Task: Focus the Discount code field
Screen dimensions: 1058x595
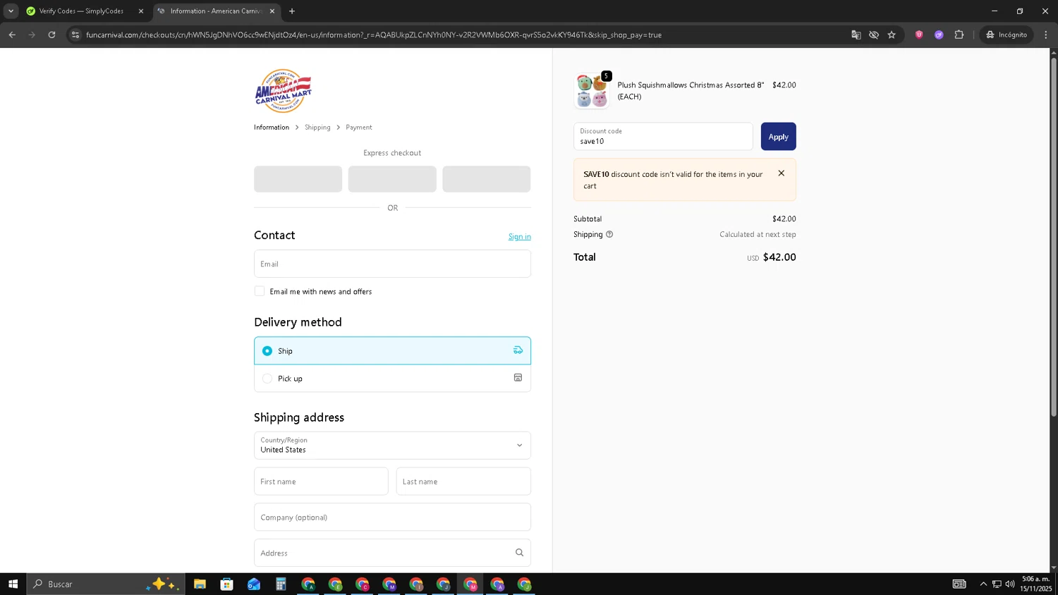Action: (x=663, y=137)
